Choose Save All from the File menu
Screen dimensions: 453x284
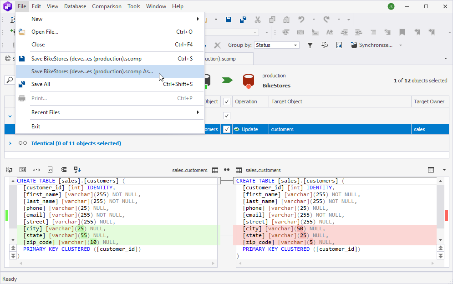pos(110,84)
